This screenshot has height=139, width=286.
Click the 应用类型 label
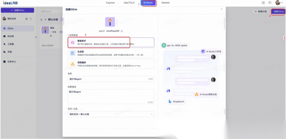pyautogui.click(x=73, y=35)
